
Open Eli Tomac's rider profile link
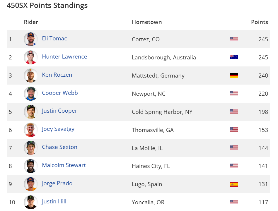pos(54,39)
